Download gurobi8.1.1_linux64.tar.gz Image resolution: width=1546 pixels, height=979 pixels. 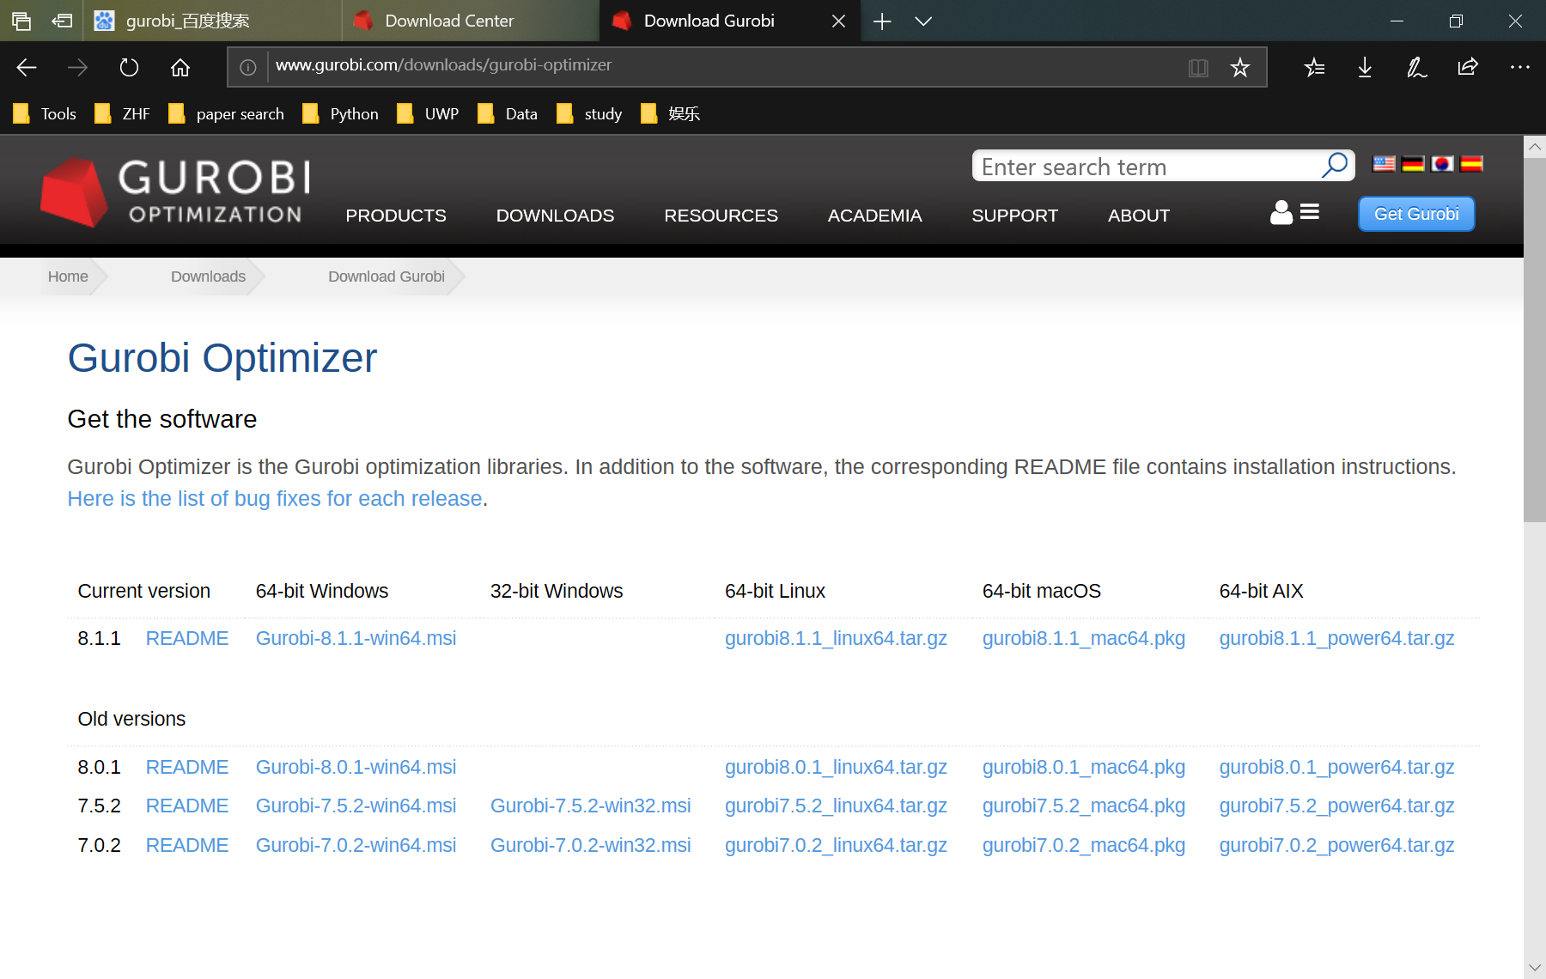(x=836, y=639)
